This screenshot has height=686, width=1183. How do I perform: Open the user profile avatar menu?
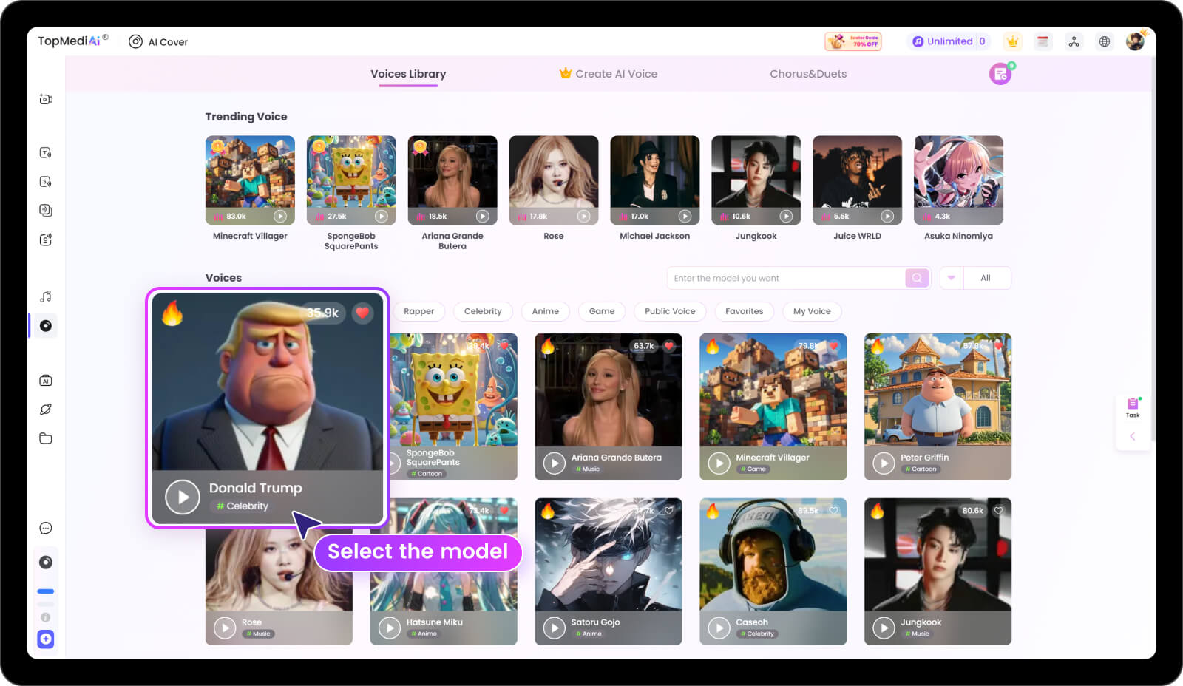coord(1135,41)
